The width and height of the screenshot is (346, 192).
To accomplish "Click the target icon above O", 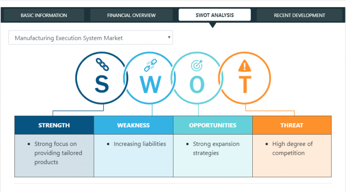I will [197, 66].
